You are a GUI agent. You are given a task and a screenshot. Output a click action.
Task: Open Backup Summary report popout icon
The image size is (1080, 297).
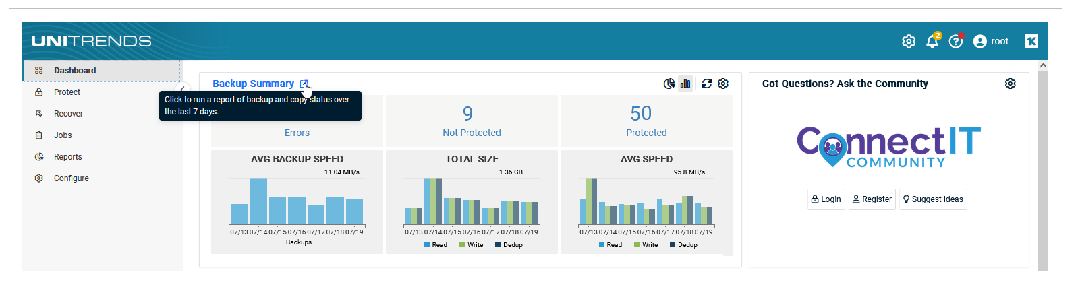(x=304, y=84)
